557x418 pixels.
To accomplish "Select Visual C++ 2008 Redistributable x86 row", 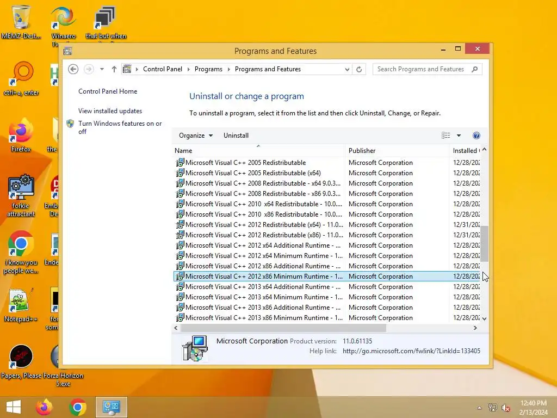I will pyautogui.click(x=326, y=193).
